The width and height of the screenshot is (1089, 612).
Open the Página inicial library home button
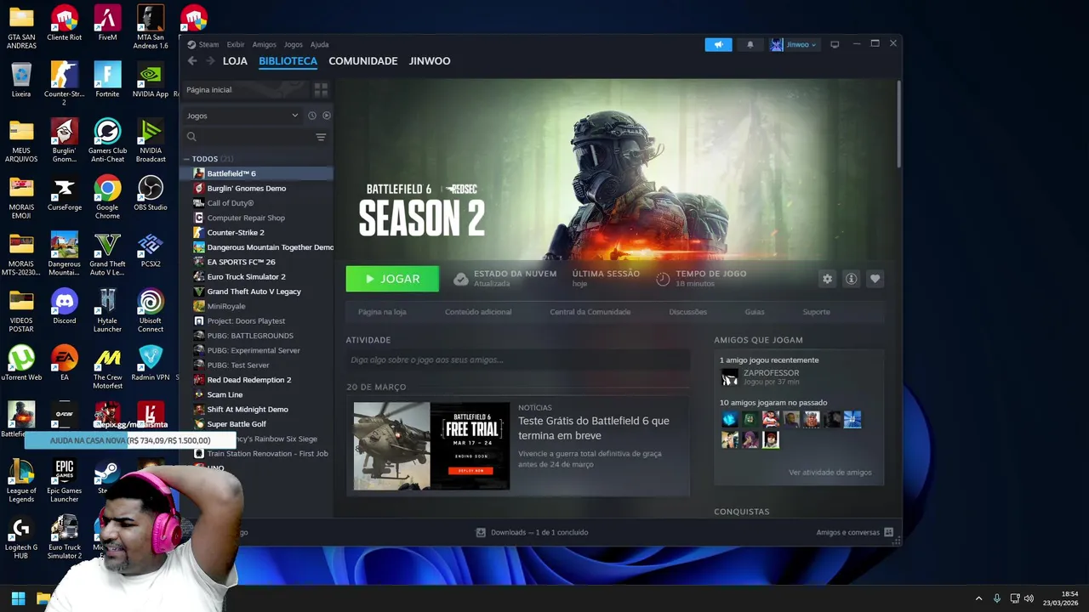pos(246,89)
